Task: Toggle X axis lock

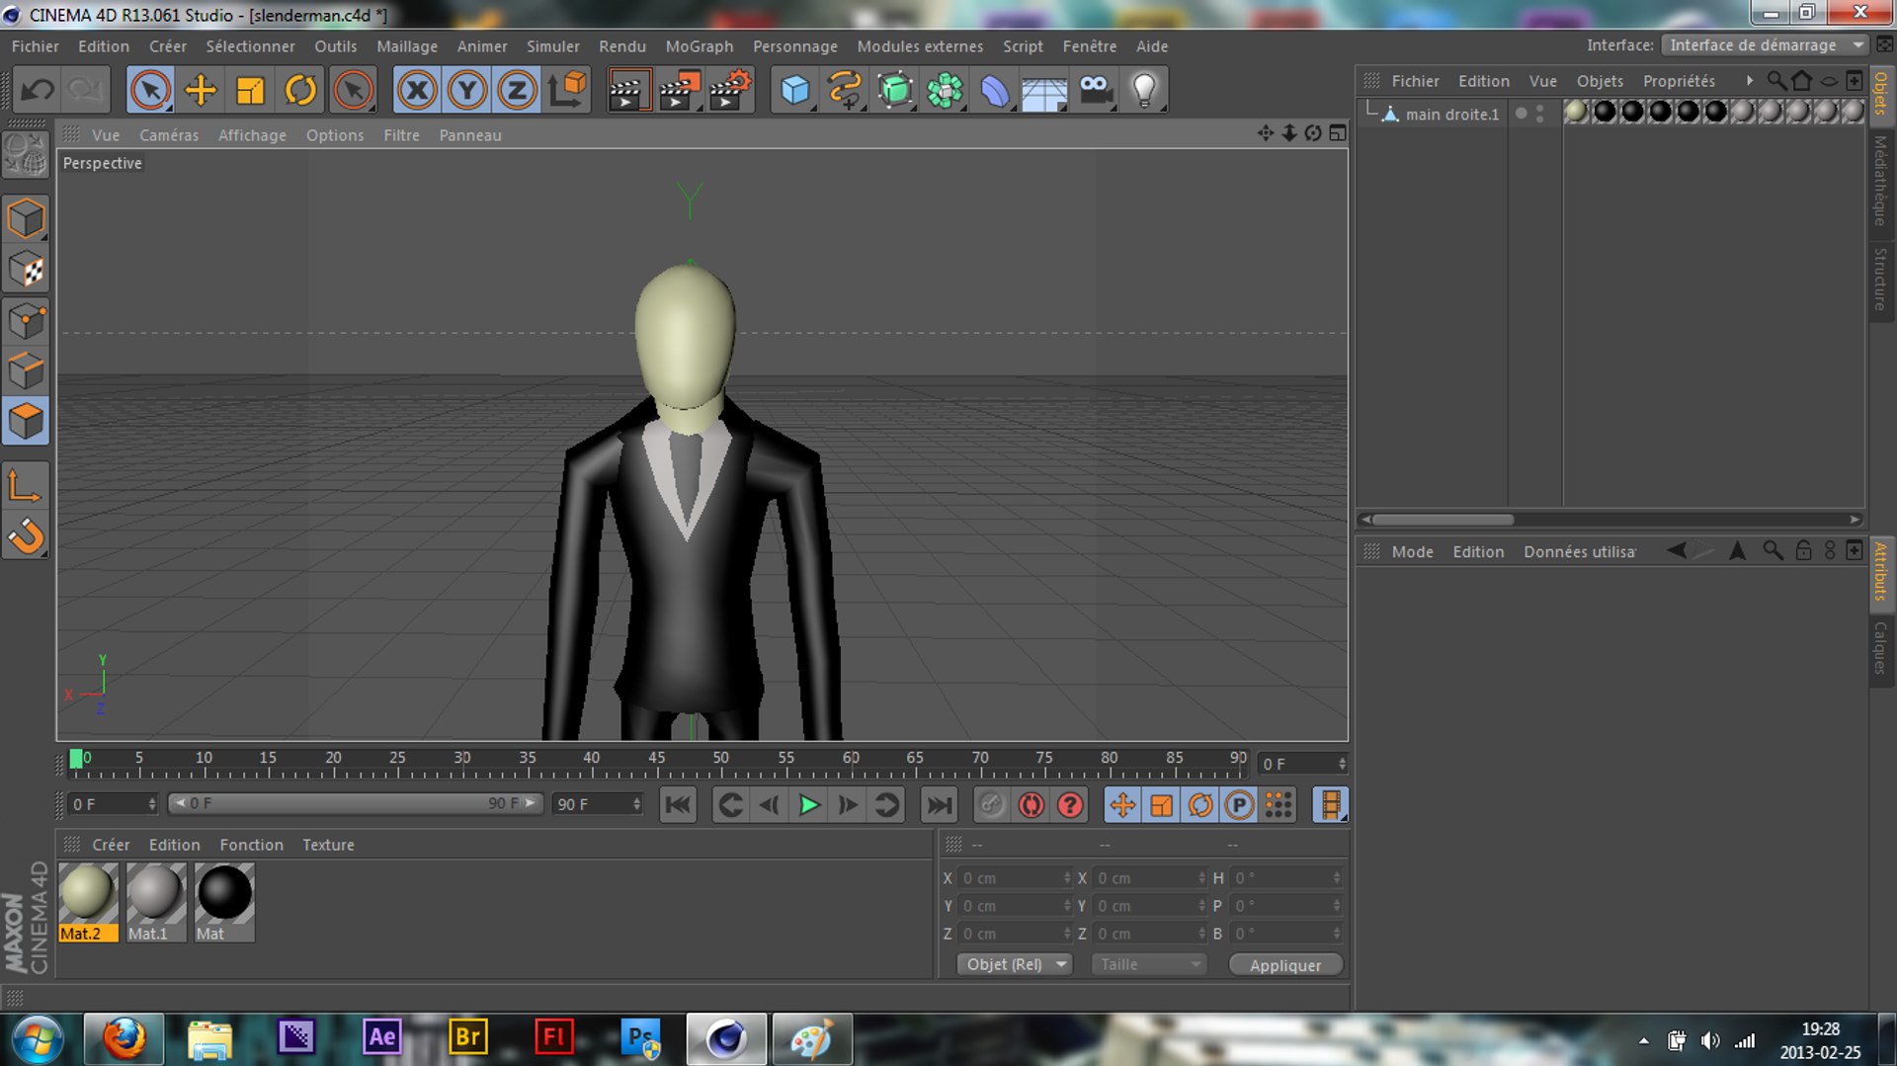Action: pyautogui.click(x=417, y=91)
